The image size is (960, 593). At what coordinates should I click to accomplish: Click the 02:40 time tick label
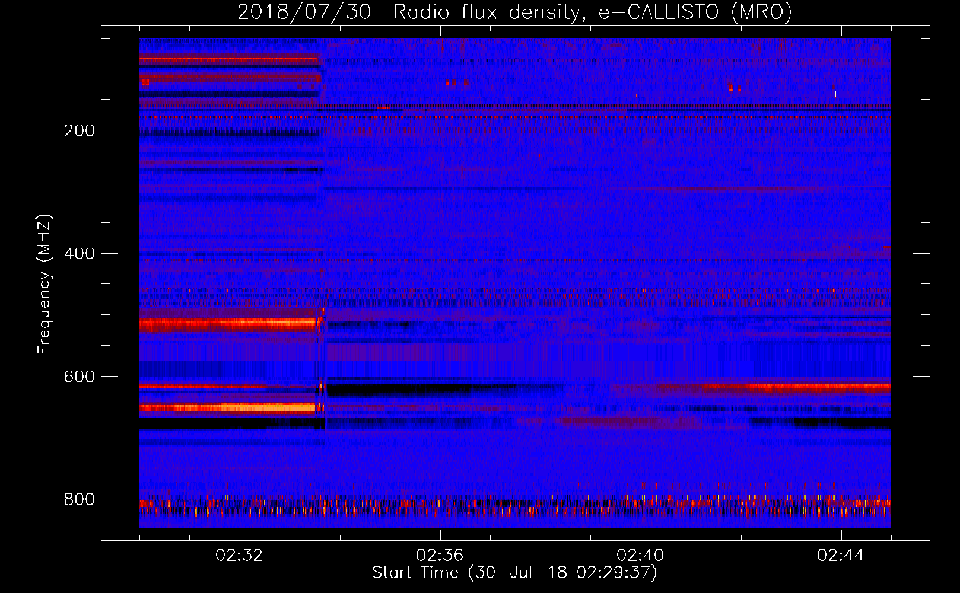640,556
